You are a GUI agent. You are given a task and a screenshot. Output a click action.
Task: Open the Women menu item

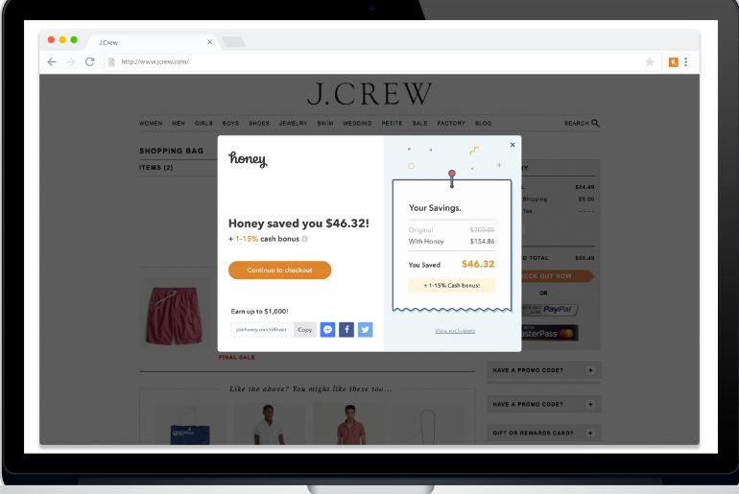pos(151,124)
